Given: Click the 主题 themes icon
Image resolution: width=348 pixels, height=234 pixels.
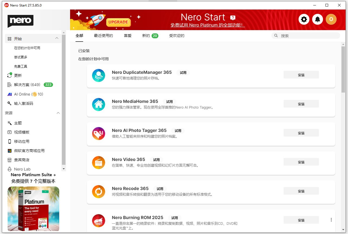Looking at the screenshot, I should (10, 123).
